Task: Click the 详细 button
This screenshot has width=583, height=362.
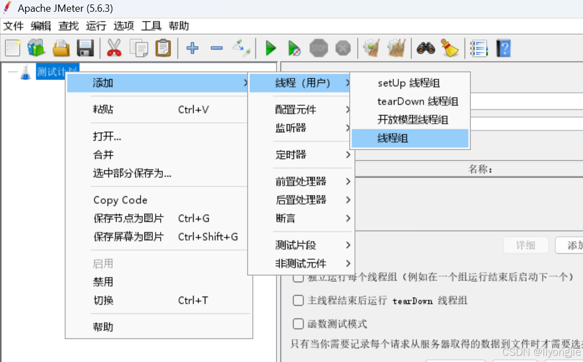Action: click(526, 245)
